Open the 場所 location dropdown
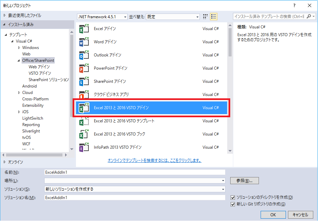Image resolution: width=318 pixels, height=221 pixels. tap(223, 180)
